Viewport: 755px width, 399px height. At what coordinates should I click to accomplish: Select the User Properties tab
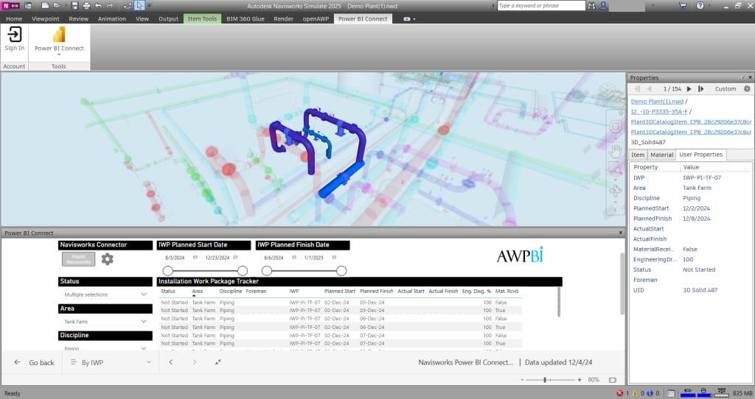click(x=700, y=155)
